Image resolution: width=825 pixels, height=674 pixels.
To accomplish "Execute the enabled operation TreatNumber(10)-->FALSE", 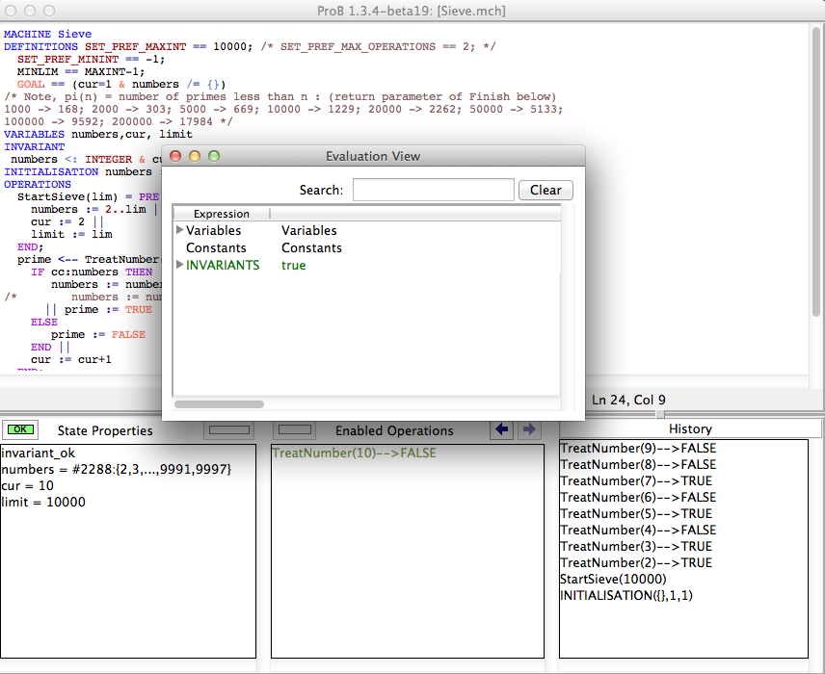I will pos(354,453).
